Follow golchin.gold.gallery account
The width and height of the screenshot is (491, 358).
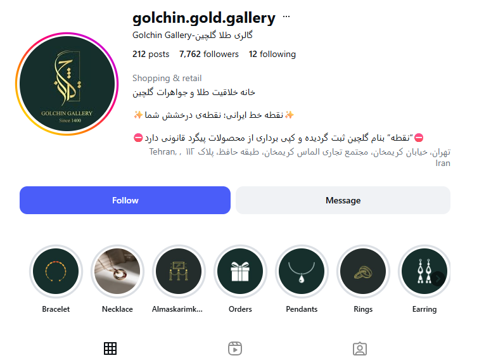click(125, 200)
